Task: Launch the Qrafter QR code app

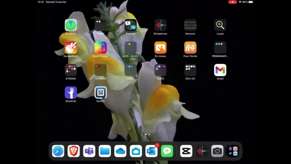Action: pyautogui.click(x=101, y=92)
